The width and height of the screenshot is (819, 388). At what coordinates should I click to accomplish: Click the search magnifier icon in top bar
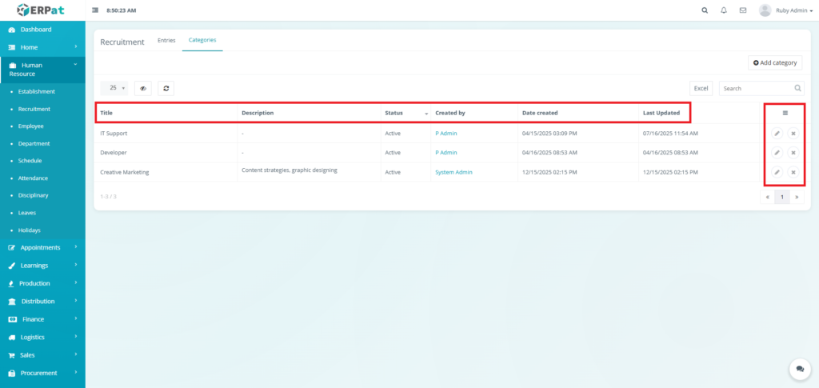(704, 10)
